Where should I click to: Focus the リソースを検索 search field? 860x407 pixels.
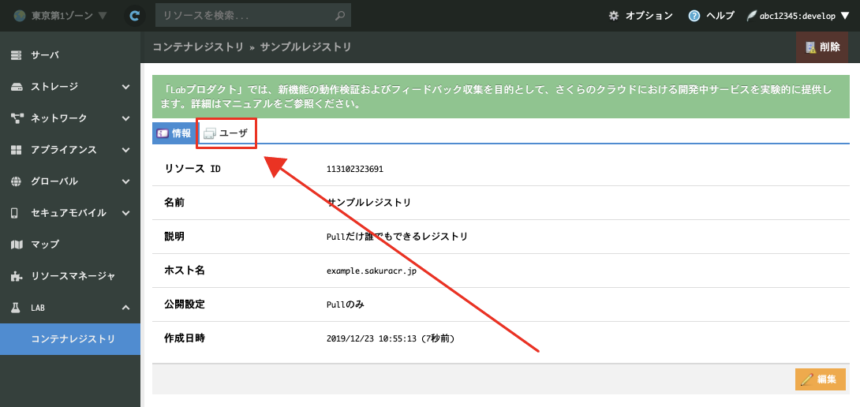click(252, 15)
